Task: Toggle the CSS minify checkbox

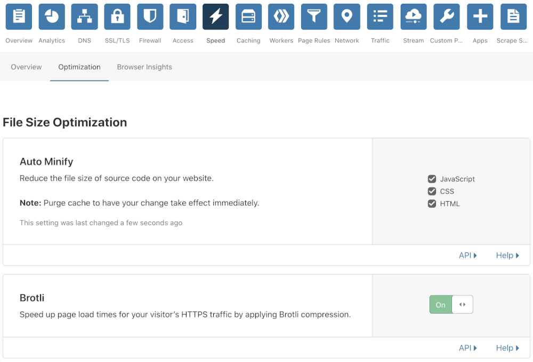Action: [x=432, y=191]
